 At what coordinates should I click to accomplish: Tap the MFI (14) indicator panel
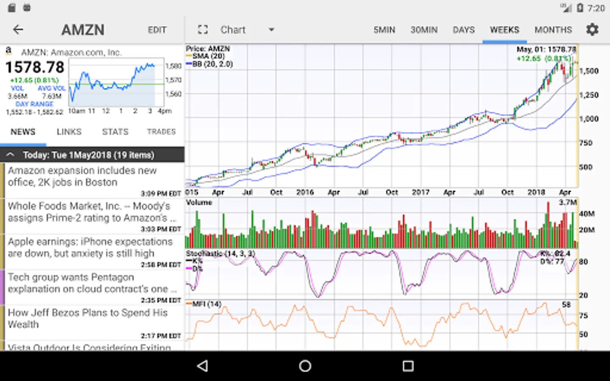pyautogui.click(x=381, y=325)
